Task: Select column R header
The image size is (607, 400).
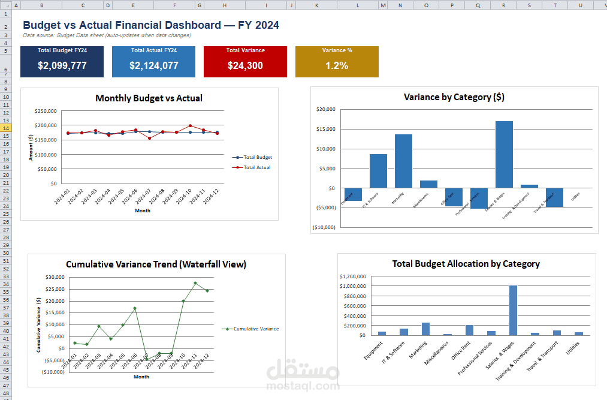Action: pos(503,5)
